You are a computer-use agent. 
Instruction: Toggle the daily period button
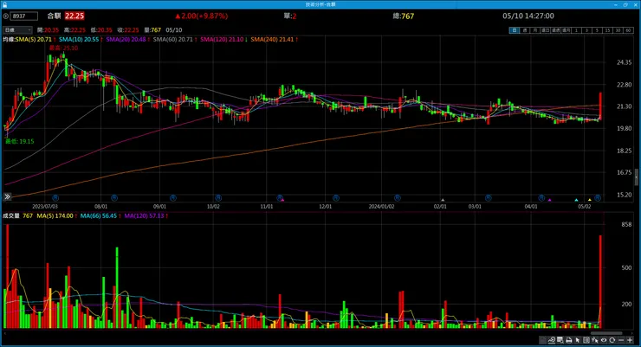[515, 30]
